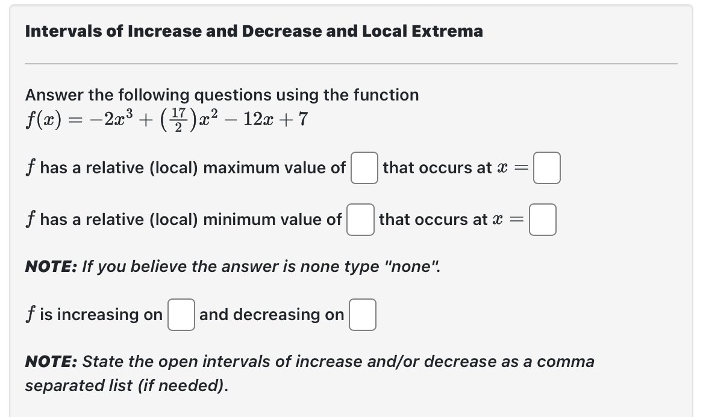Screen dimensions: 703x417
Task: Click the x-value box for the local maximum
Action: coord(546,168)
